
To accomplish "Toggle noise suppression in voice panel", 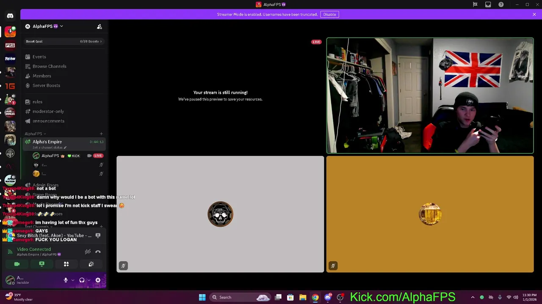I will pyautogui.click(x=88, y=252).
